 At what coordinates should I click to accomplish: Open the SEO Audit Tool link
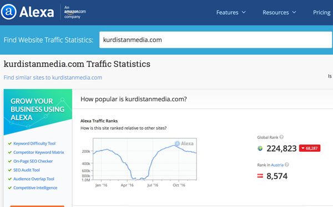click(x=27, y=170)
